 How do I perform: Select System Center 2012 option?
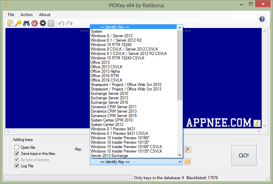(133, 125)
